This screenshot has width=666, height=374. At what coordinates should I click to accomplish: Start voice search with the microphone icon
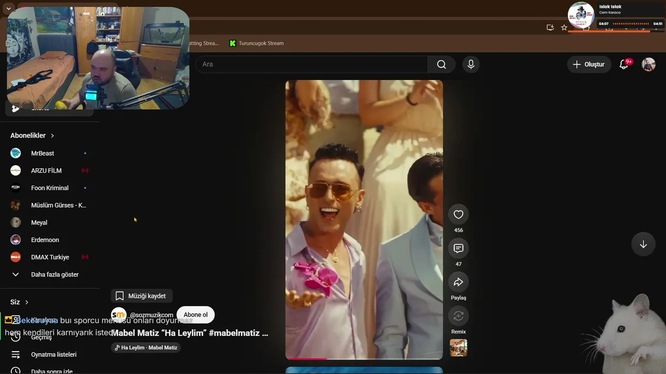(x=471, y=64)
